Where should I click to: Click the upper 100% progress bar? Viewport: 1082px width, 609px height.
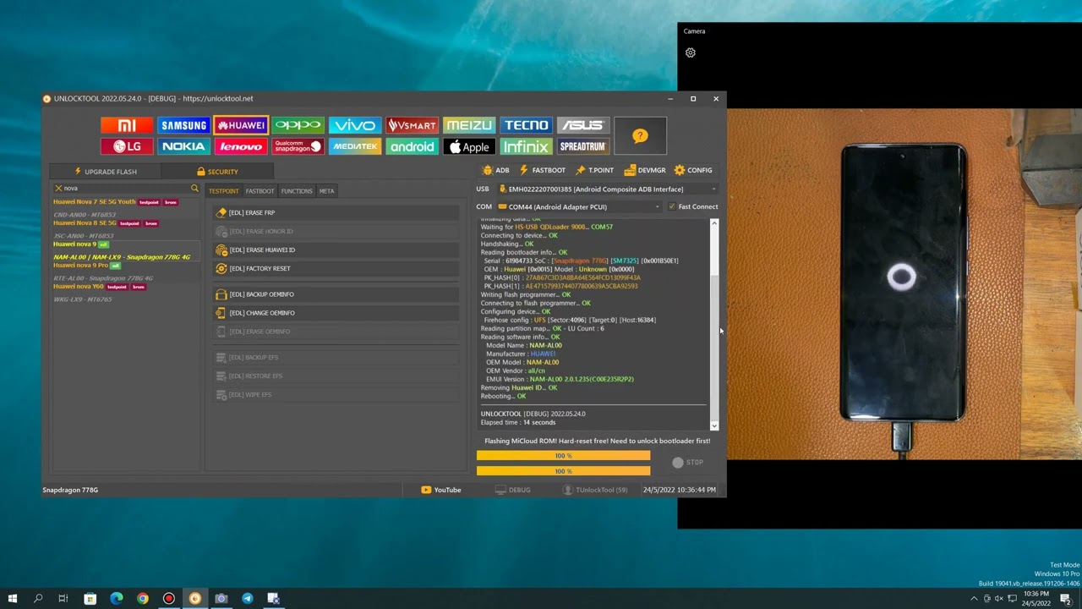(564, 456)
